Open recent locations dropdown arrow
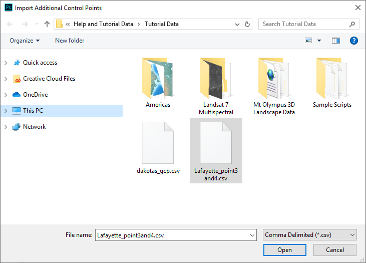This screenshot has width=366, height=263. tap(37, 24)
